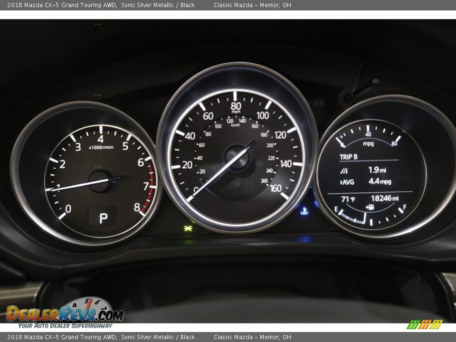This screenshot has width=456, height=342.
Task: Click the tachometer needle center hub
Action: (x=101, y=181)
